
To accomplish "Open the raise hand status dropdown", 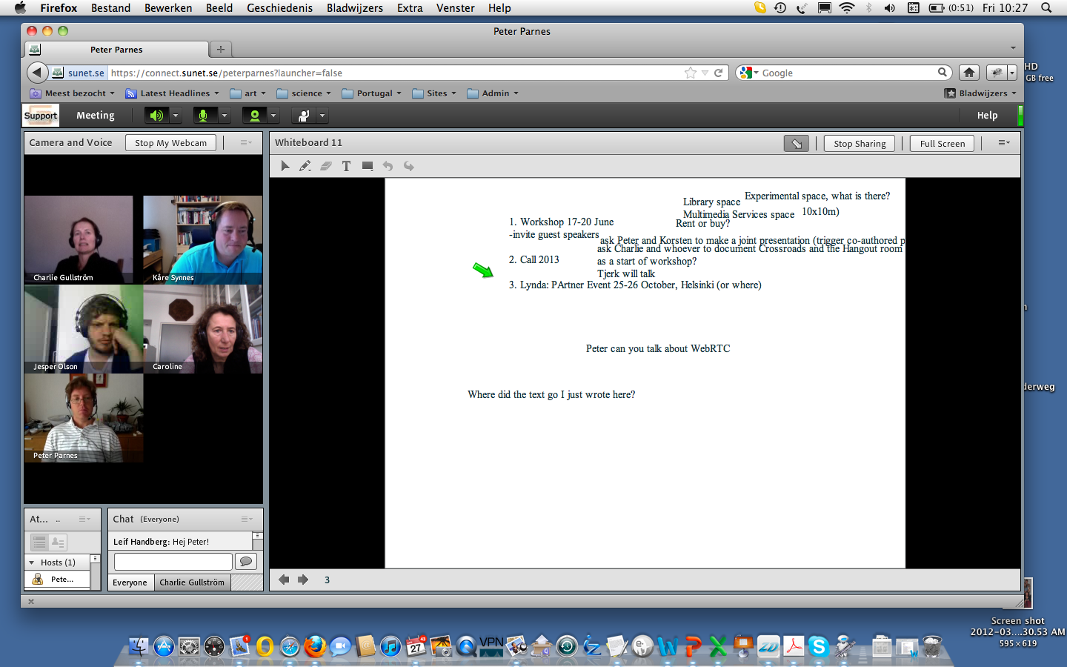I will 322,116.
